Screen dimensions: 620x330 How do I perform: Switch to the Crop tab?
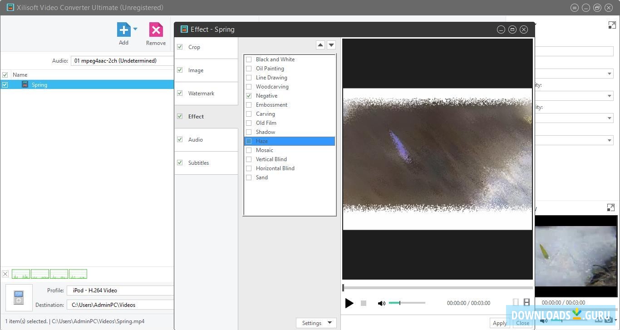coord(194,47)
